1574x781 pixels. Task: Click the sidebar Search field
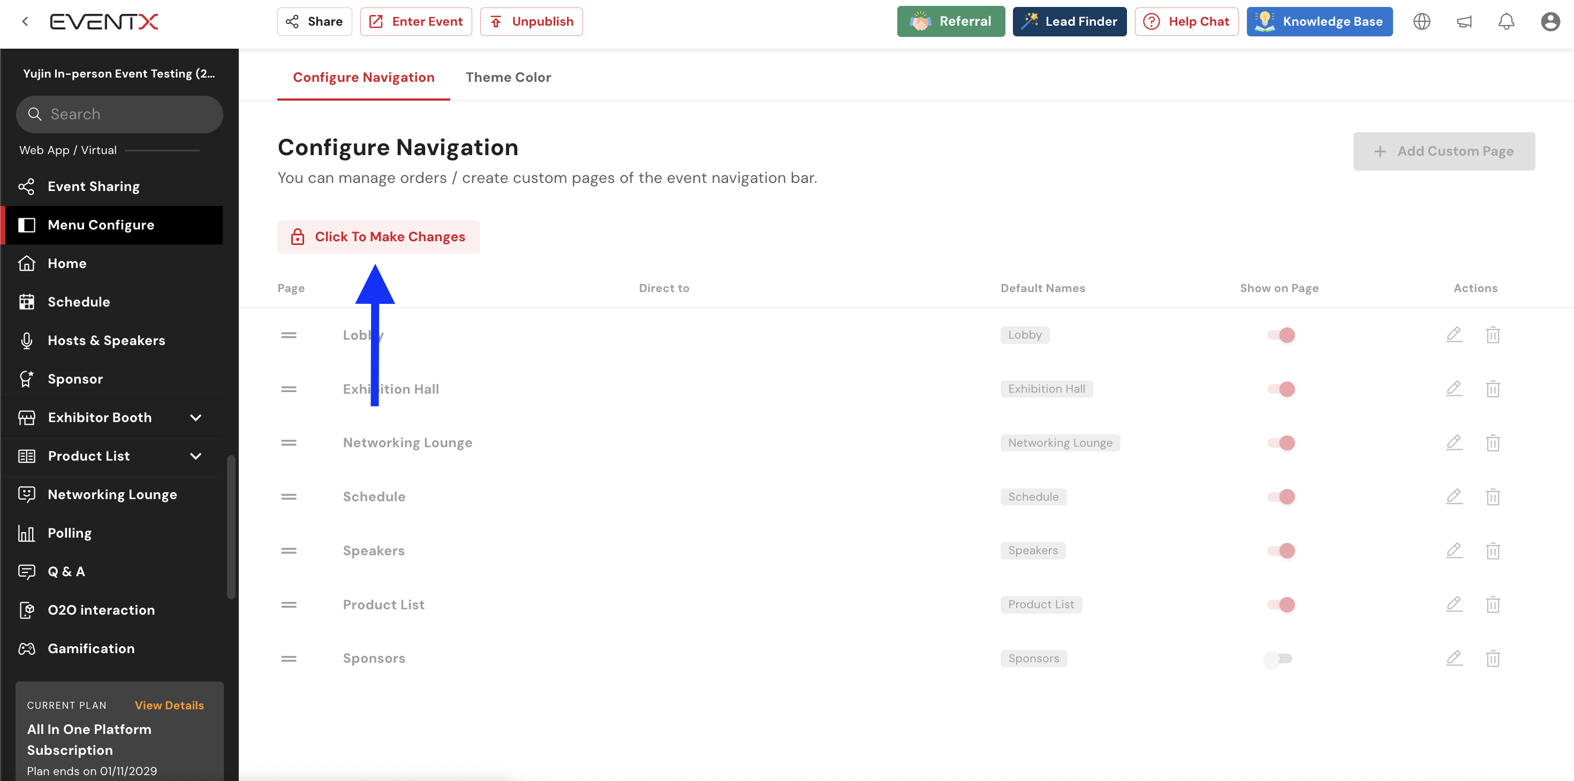(x=120, y=114)
